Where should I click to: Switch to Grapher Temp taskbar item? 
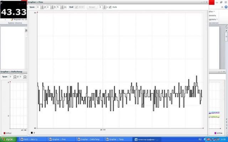[118, 140]
